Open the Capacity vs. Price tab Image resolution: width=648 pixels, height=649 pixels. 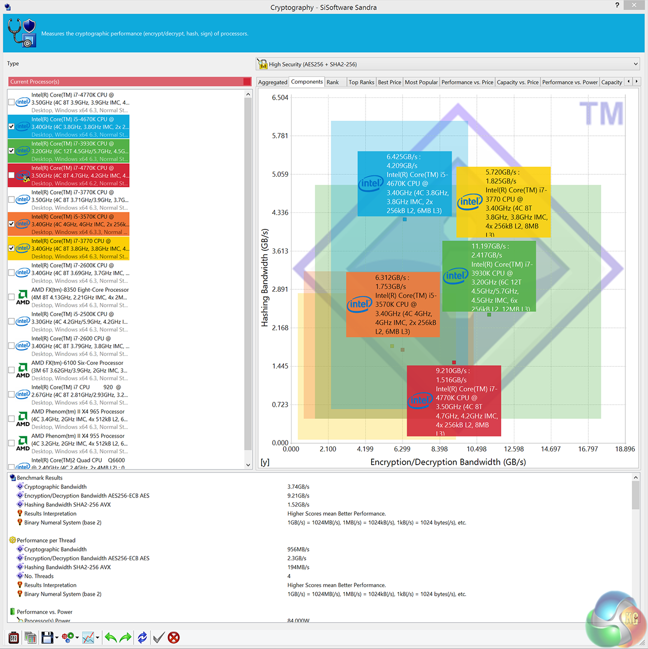click(x=517, y=82)
